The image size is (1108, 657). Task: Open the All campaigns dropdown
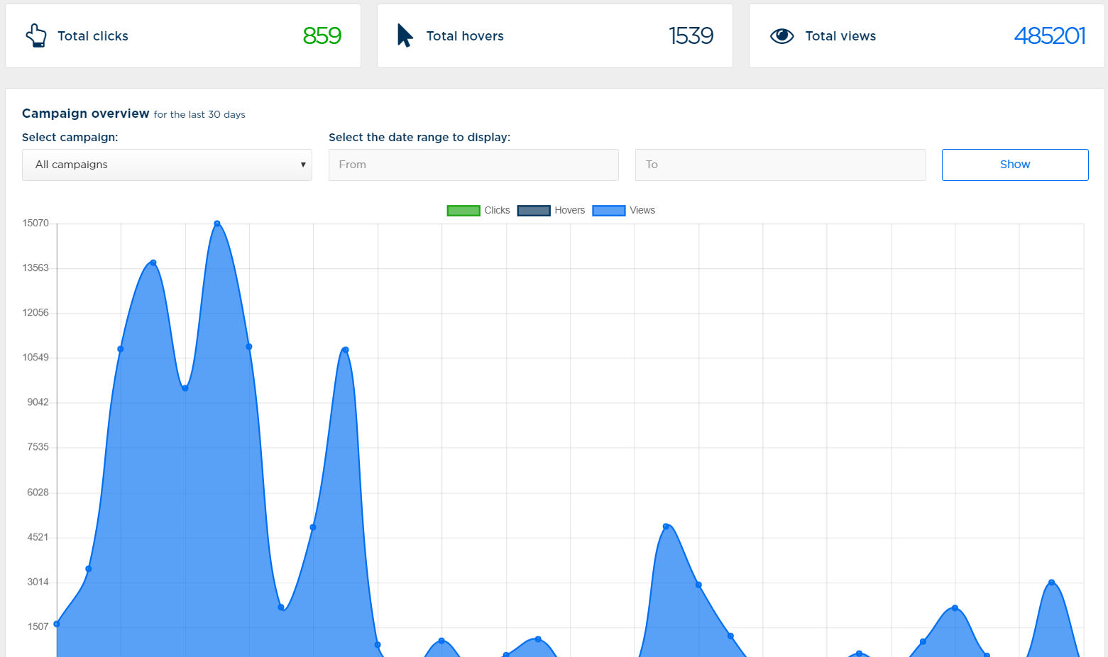167,165
